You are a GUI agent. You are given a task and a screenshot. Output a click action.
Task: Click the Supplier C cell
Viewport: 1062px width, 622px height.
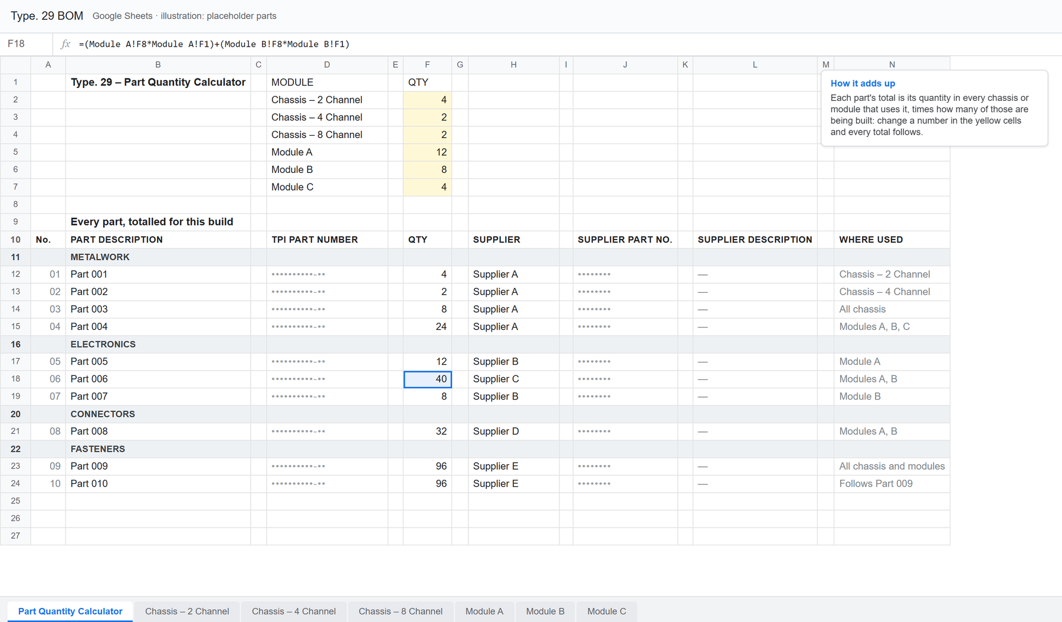point(513,379)
